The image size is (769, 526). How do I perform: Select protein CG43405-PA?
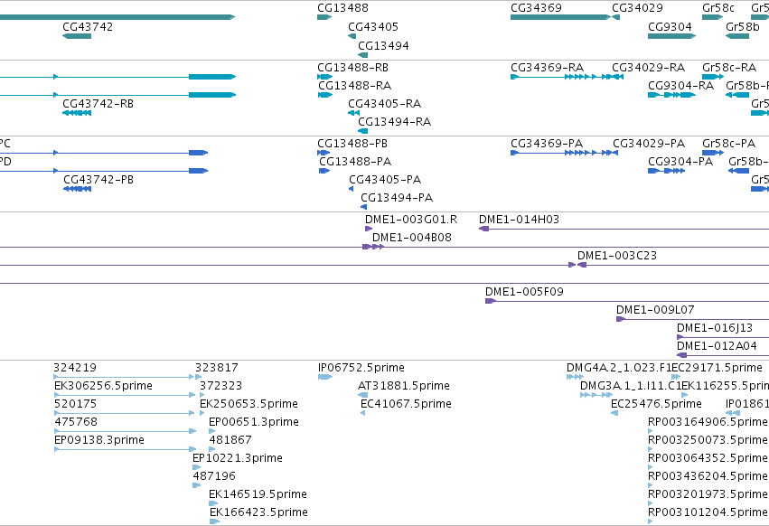(x=352, y=189)
